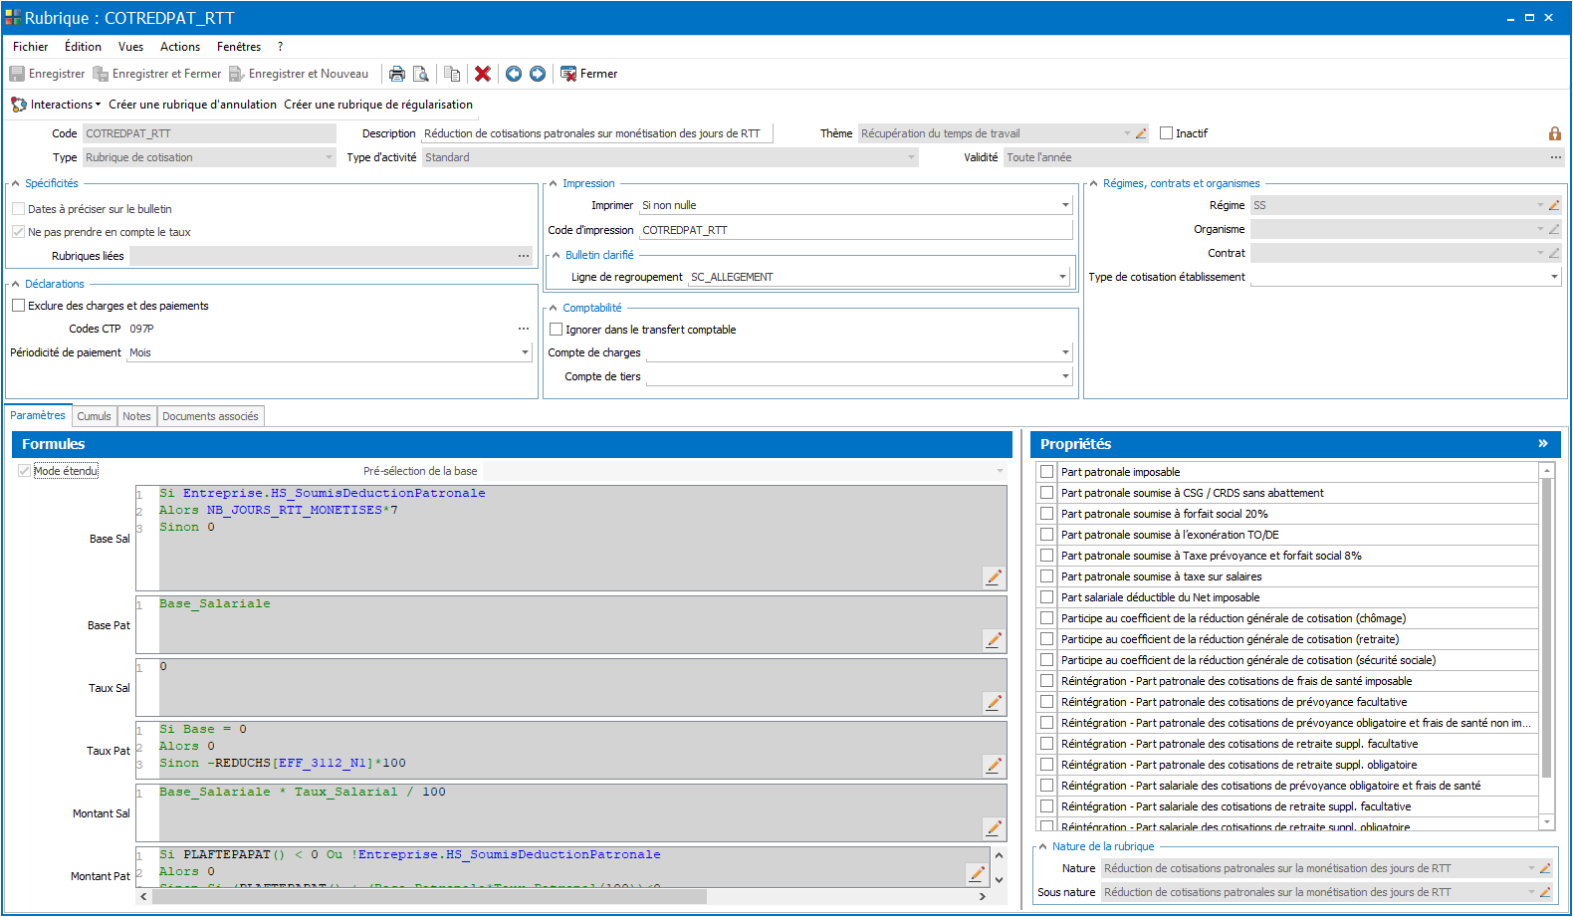Click edit pencil next to Organisme field

1554,229
